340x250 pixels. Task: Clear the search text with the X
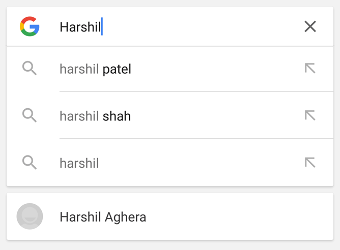[x=310, y=26]
